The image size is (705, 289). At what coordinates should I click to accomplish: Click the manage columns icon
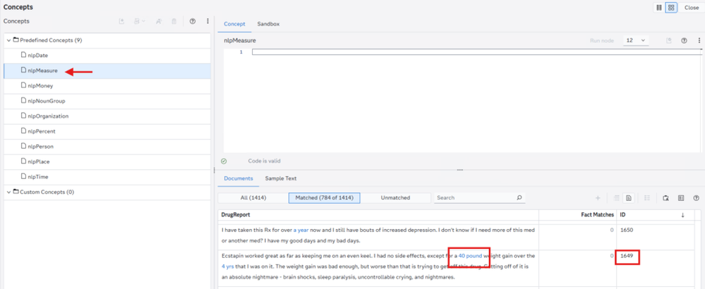681,198
